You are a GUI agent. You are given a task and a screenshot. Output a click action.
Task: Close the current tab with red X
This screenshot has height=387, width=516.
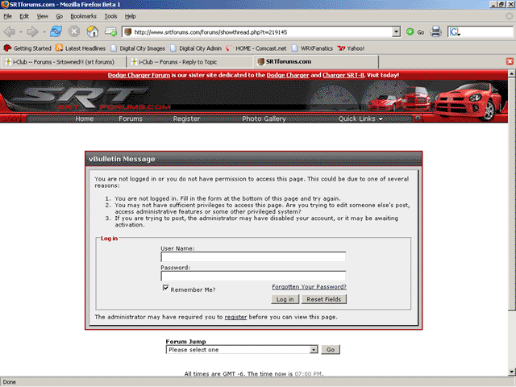[x=510, y=61]
